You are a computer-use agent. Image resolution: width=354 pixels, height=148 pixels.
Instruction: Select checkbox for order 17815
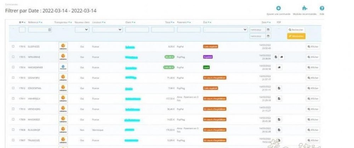click(x=13, y=57)
